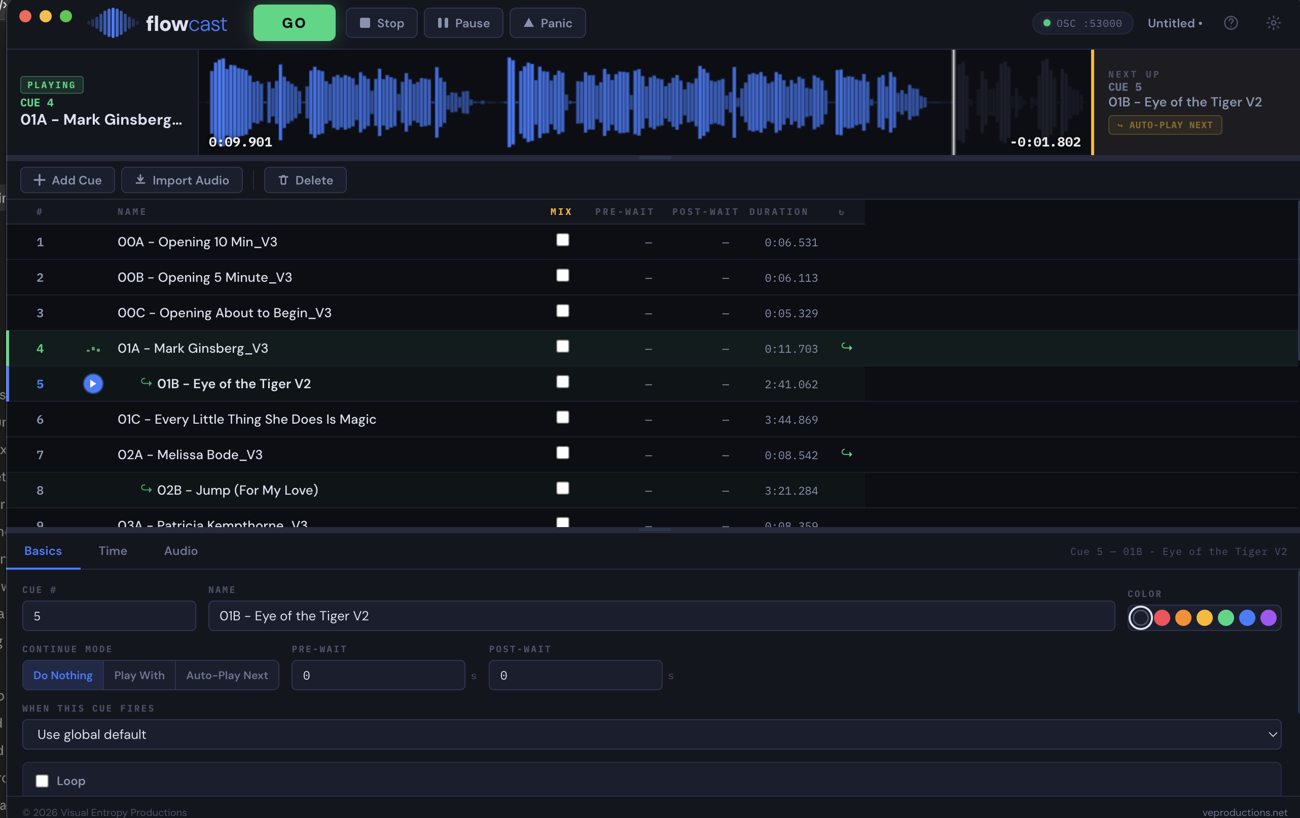This screenshot has height=818, width=1300.
Task: Click the follow arrow beside O2B Jump
Action: (x=146, y=489)
